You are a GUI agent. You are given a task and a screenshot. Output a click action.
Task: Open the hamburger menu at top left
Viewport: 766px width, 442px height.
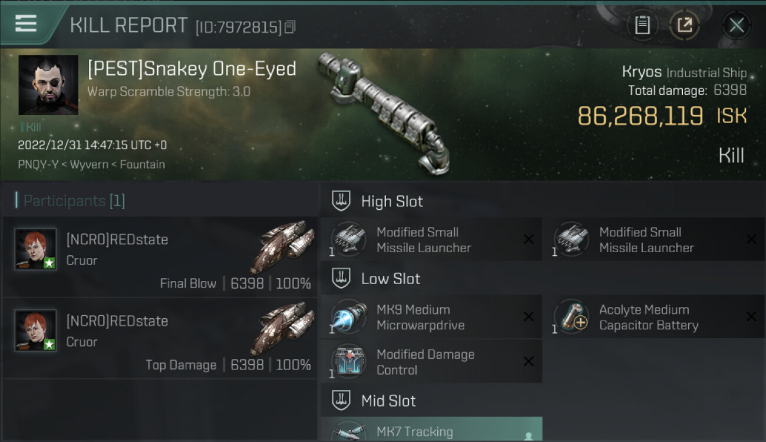(x=26, y=24)
